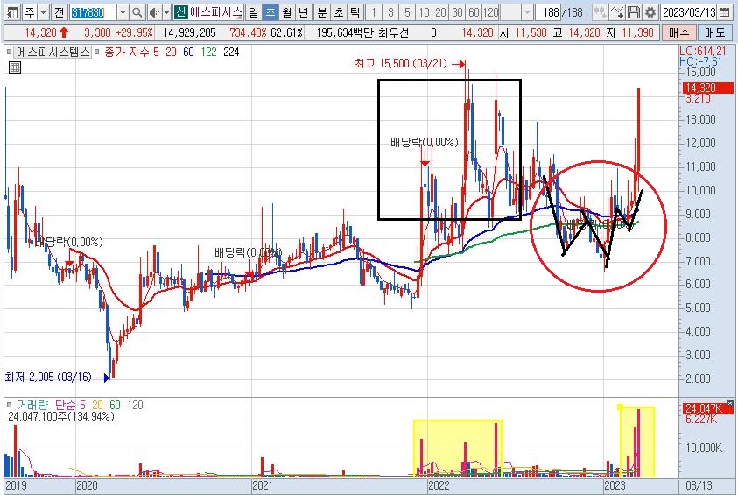Image resolution: width=738 pixels, height=495 pixels.
Task: Click 최고 15,500 (03/21) high marker label
Action: [x=401, y=64]
